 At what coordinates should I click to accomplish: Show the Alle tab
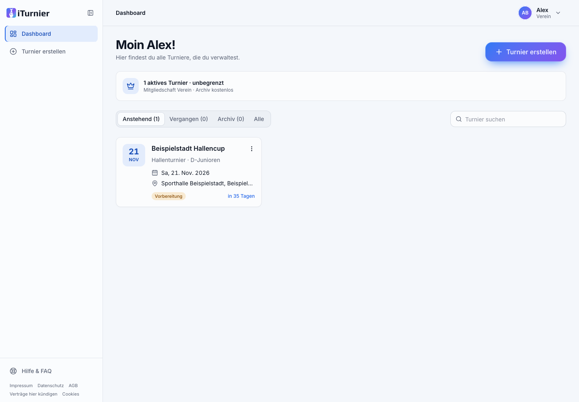tap(259, 119)
